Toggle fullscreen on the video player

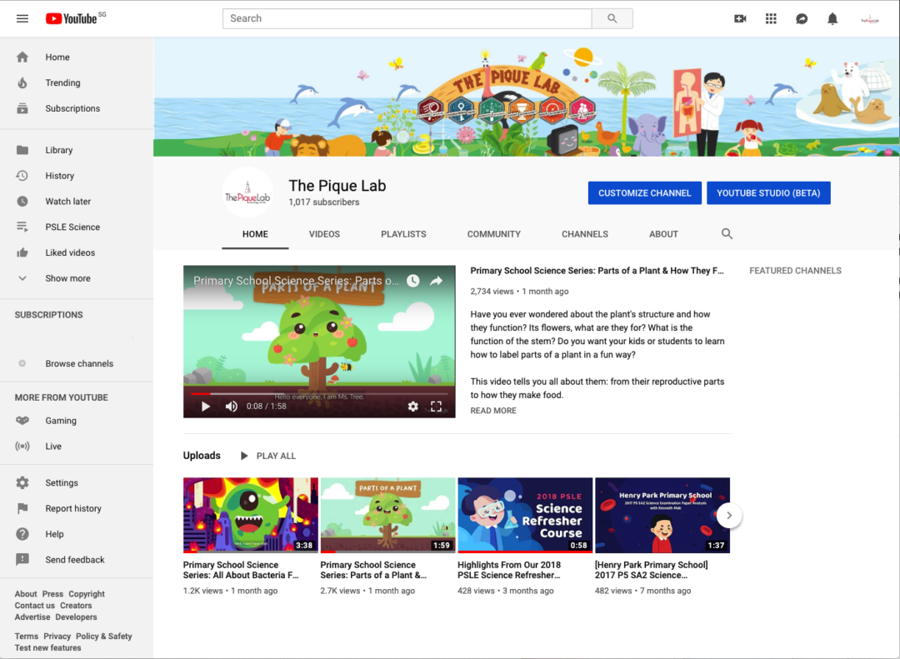tap(436, 407)
